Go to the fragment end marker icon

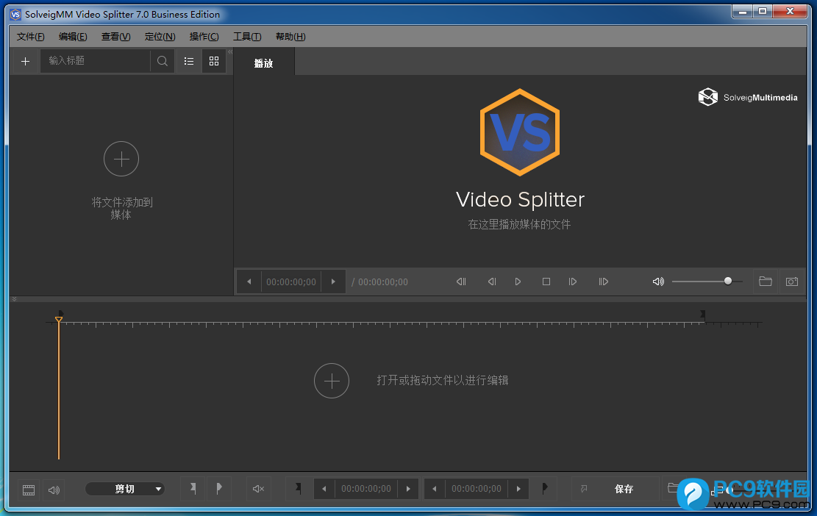click(544, 489)
